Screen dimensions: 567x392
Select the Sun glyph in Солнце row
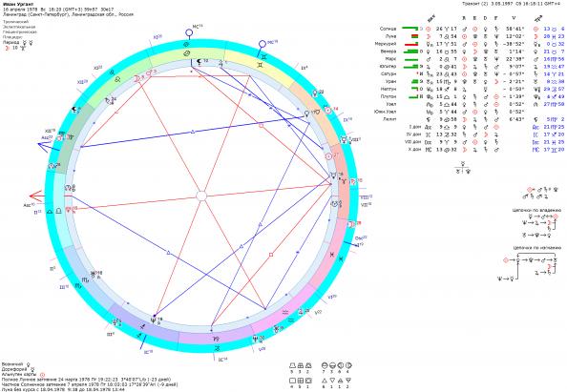(429, 29)
